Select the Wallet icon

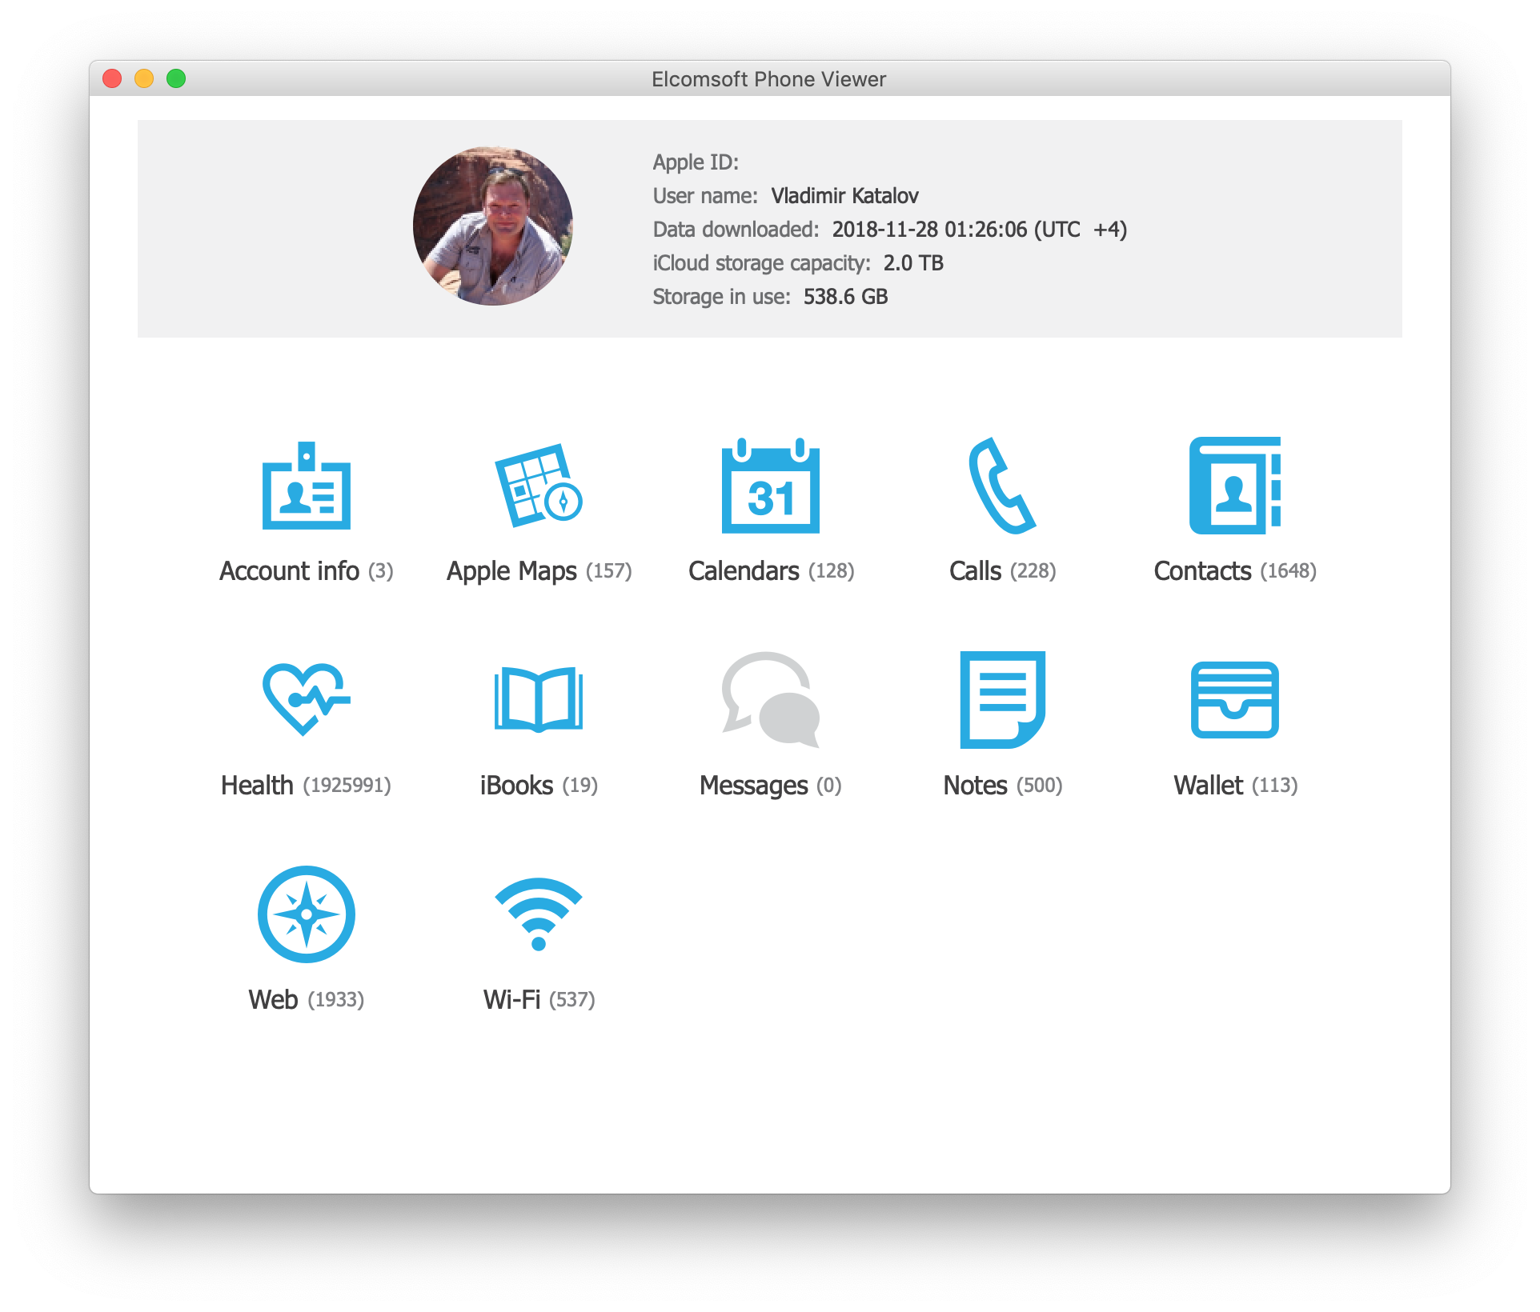[x=1234, y=699]
